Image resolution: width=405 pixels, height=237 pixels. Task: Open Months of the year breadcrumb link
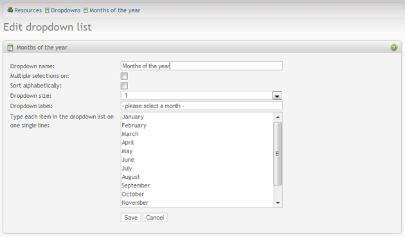(x=114, y=10)
